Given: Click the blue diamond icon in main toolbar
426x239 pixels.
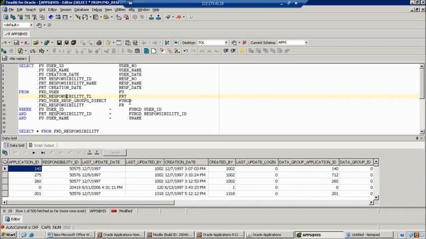Looking at the screenshot, I should [51, 17].
